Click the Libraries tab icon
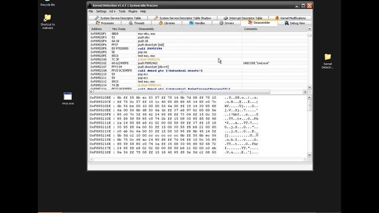The height and width of the screenshot is (213, 379). click(161, 23)
